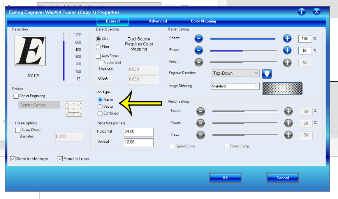Image resolution: width=338 pixels, height=199 pixels.
Task: Select the Fiber laser source
Action: pyautogui.click(x=98, y=47)
